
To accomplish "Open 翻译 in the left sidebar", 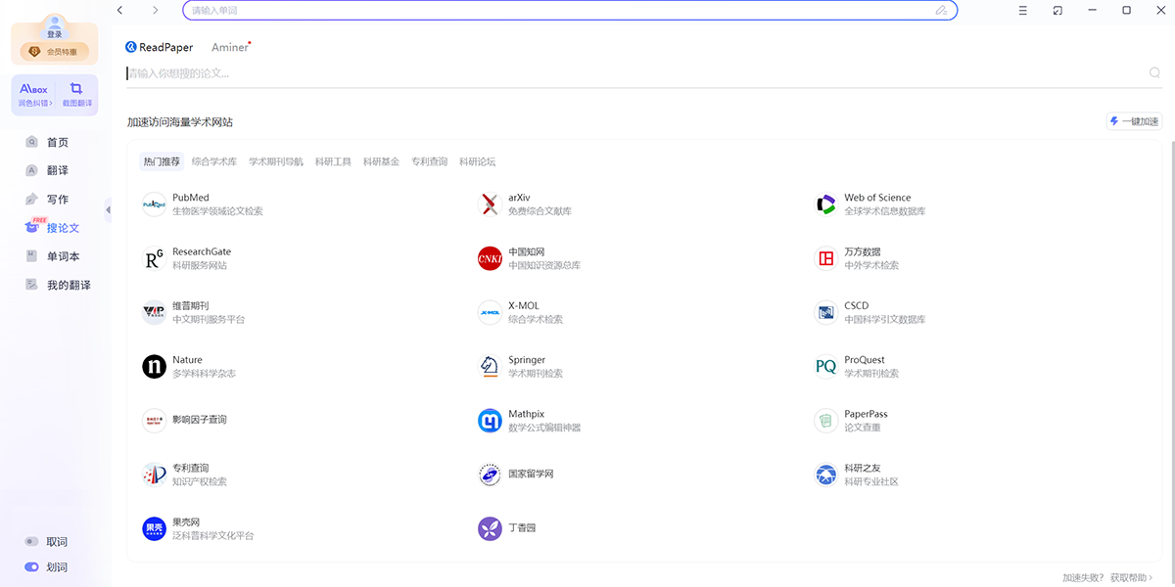I will [57, 171].
